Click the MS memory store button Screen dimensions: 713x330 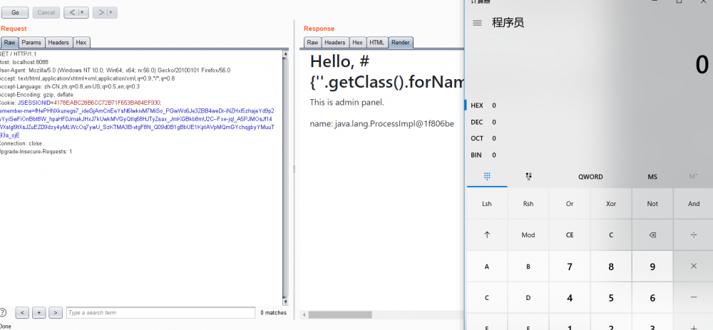[652, 177]
